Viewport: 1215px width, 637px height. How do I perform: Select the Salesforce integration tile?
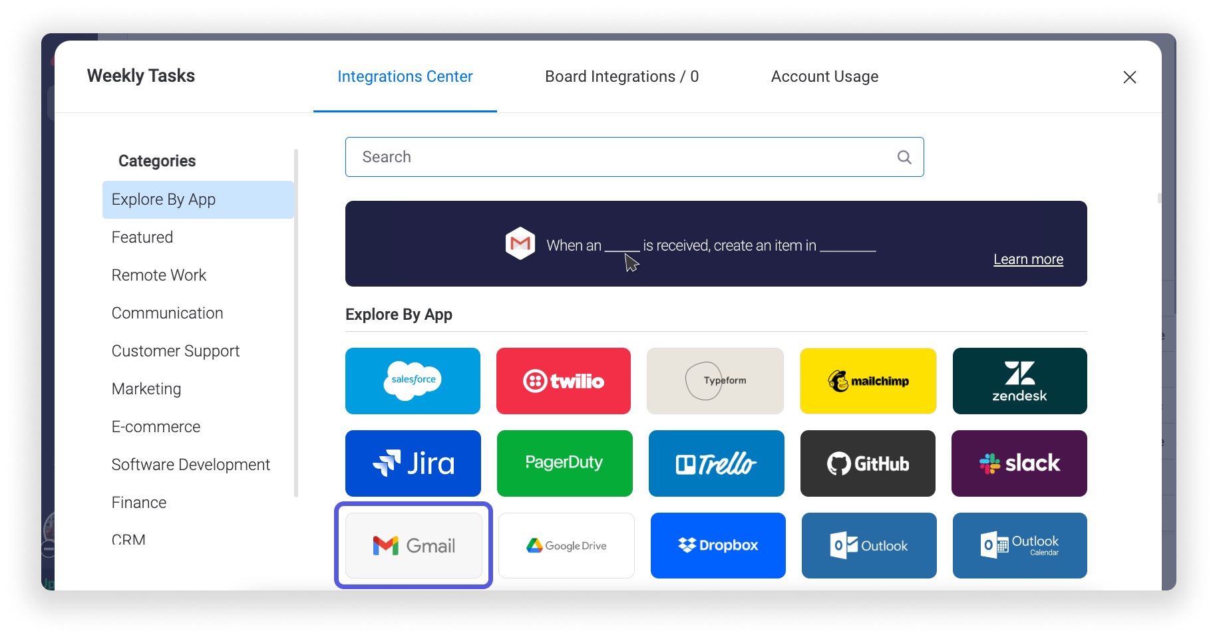[x=413, y=381]
